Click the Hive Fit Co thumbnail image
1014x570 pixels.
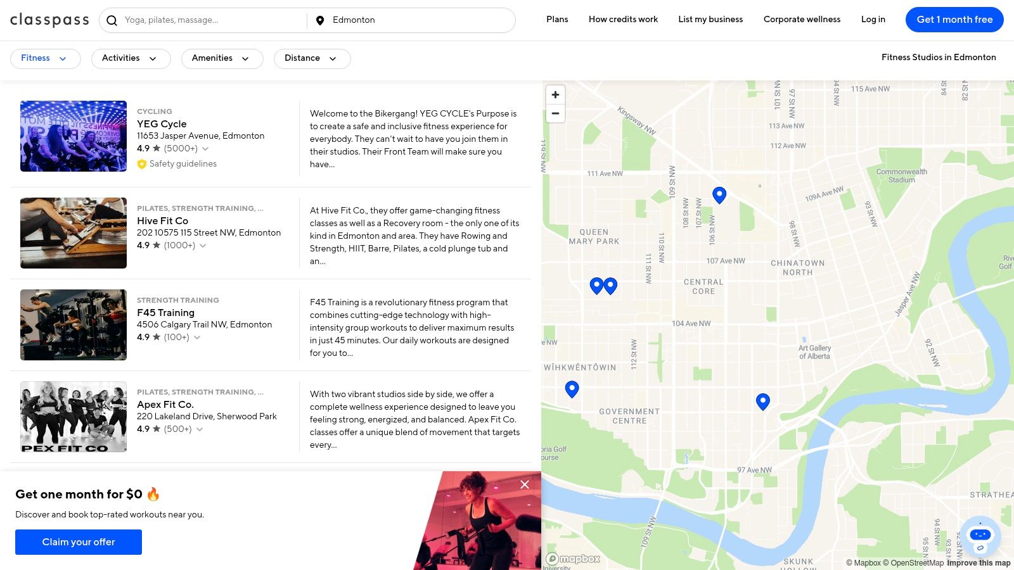click(74, 233)
